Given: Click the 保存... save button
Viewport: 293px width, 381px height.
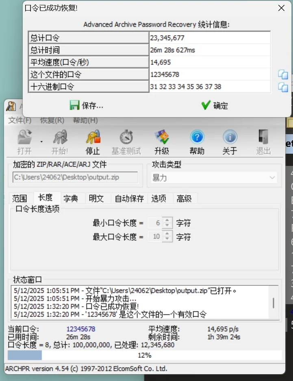Looking at the screenshot, I should (87, 106).
